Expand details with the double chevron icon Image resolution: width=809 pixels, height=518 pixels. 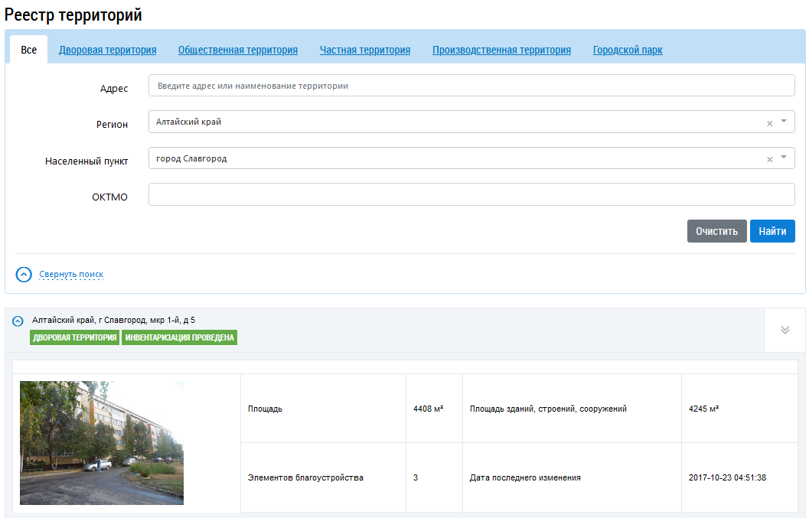coord(785,330)
